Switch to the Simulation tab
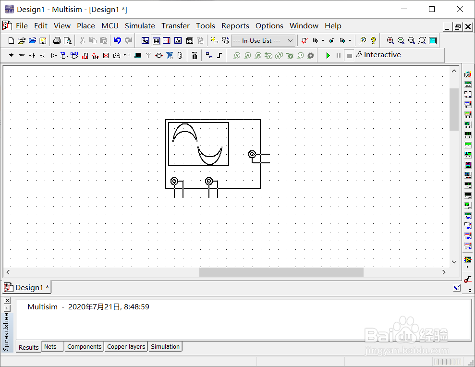 coord(165,347)
